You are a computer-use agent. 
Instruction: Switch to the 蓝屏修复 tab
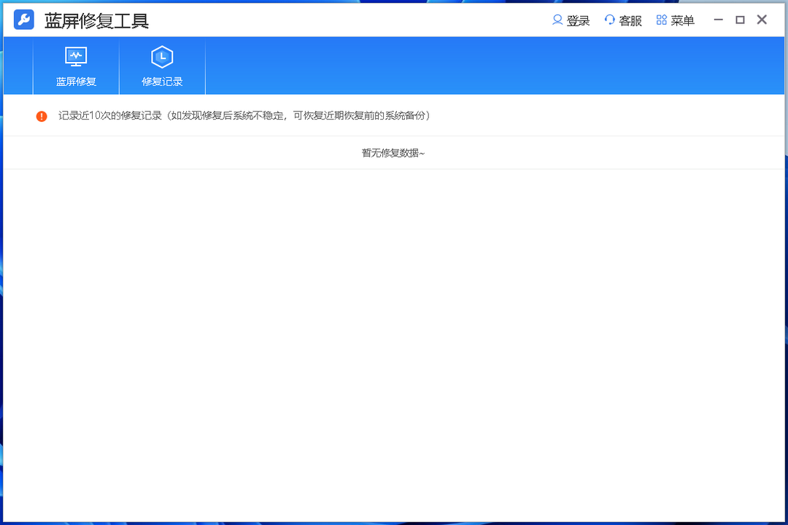tap(76, 81)
